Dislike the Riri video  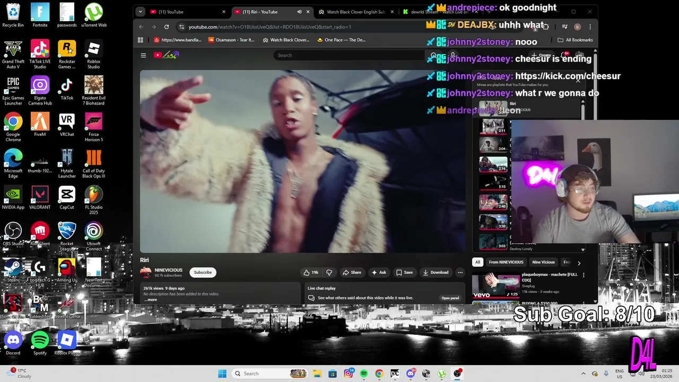click(x=329, y=272)
